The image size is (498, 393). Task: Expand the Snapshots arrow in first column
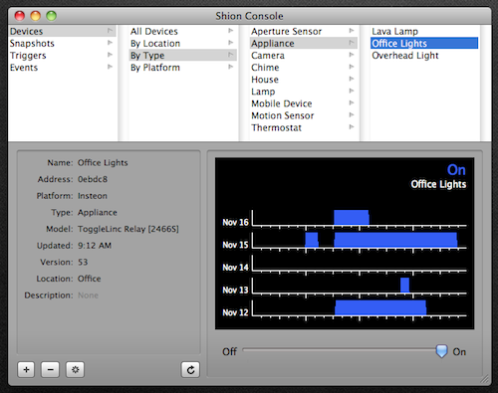coord(110,43)
